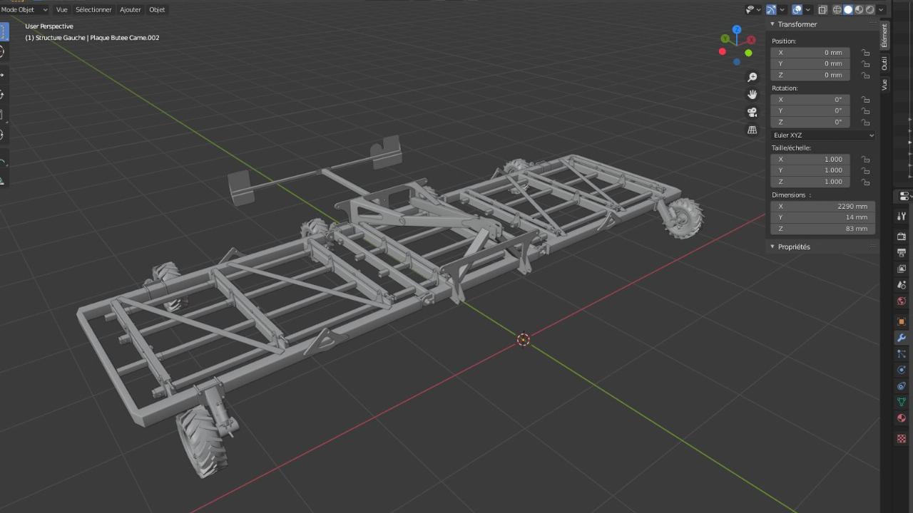Viewport: 913px width, 513px height.
Task: Open the Material properties sphere icon
Action: coord(902,418)
